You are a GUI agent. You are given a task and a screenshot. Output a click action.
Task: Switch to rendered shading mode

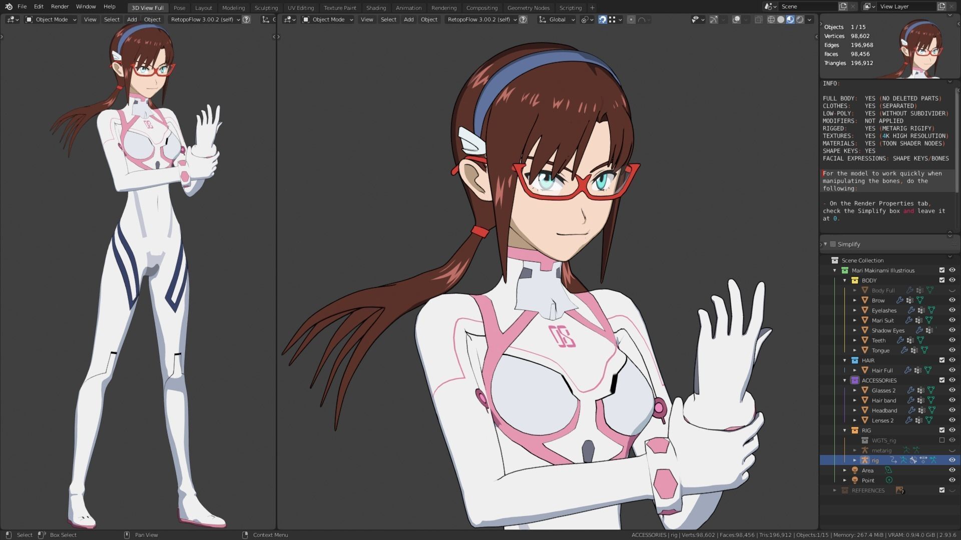tap(800, 19)
